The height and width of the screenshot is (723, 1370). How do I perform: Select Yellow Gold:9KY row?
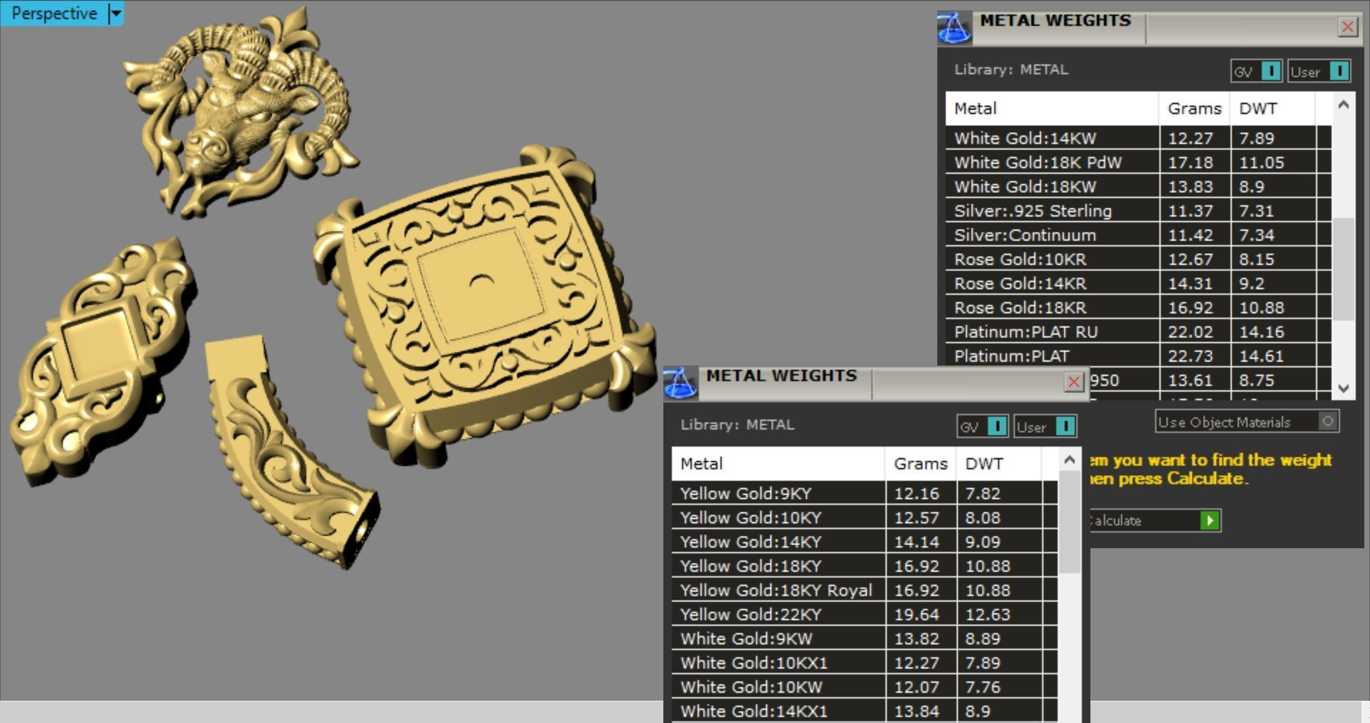(864, 494)
